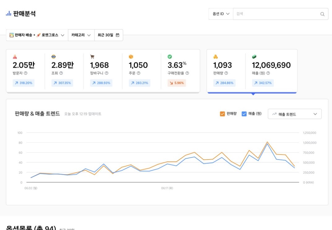Expand 판매자 배송 + 로켓그로스 dropdown
This screenshot has width=332, height=230.
(x=37, y=35)
